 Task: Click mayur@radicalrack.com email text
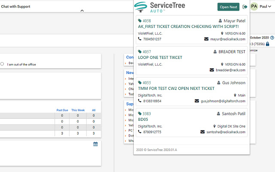228,39
